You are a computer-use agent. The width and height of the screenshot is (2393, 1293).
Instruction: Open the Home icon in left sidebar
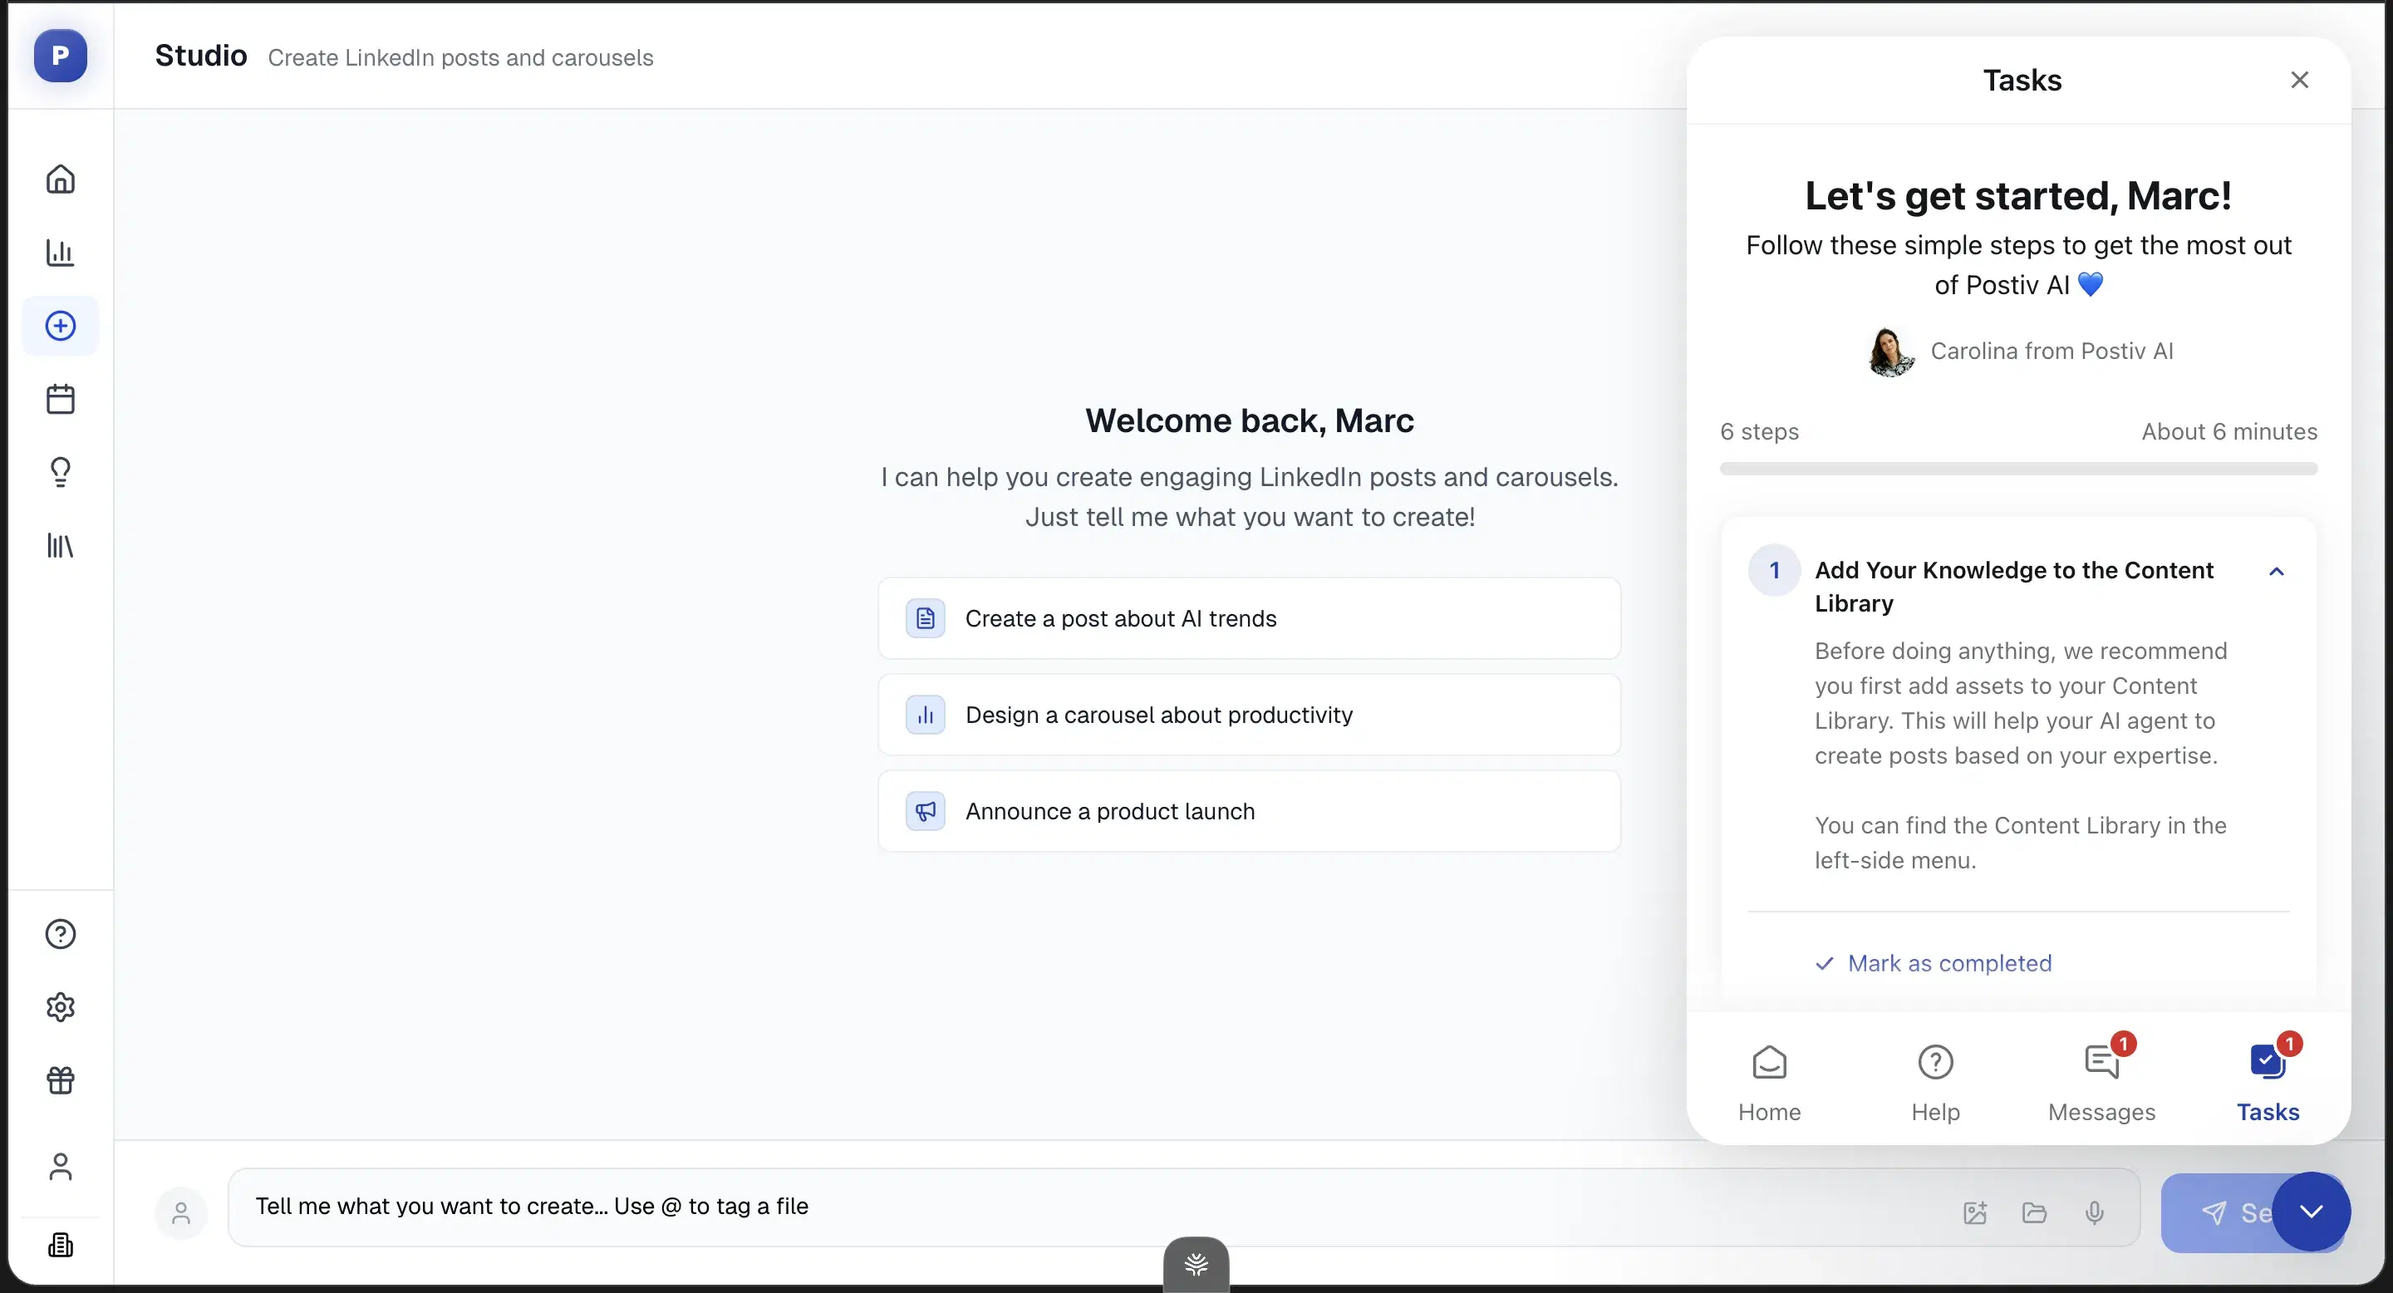[61, 179]
